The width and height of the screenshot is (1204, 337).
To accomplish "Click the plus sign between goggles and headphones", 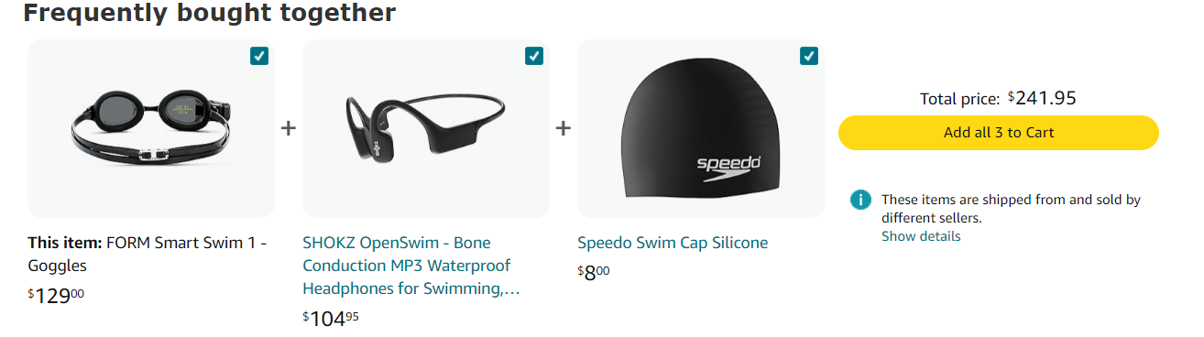I will click(x=289, y=128).
